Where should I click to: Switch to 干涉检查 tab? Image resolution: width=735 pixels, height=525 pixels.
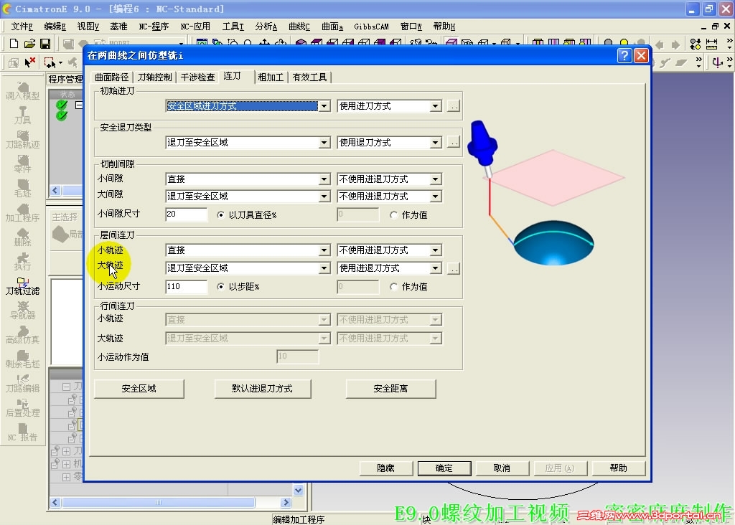(198, 77)
